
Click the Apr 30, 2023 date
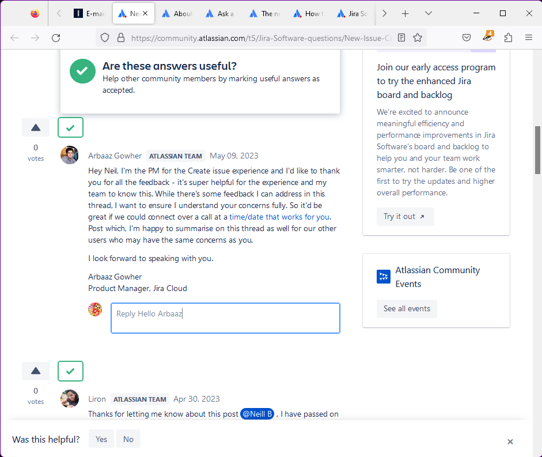coord(196,399)
